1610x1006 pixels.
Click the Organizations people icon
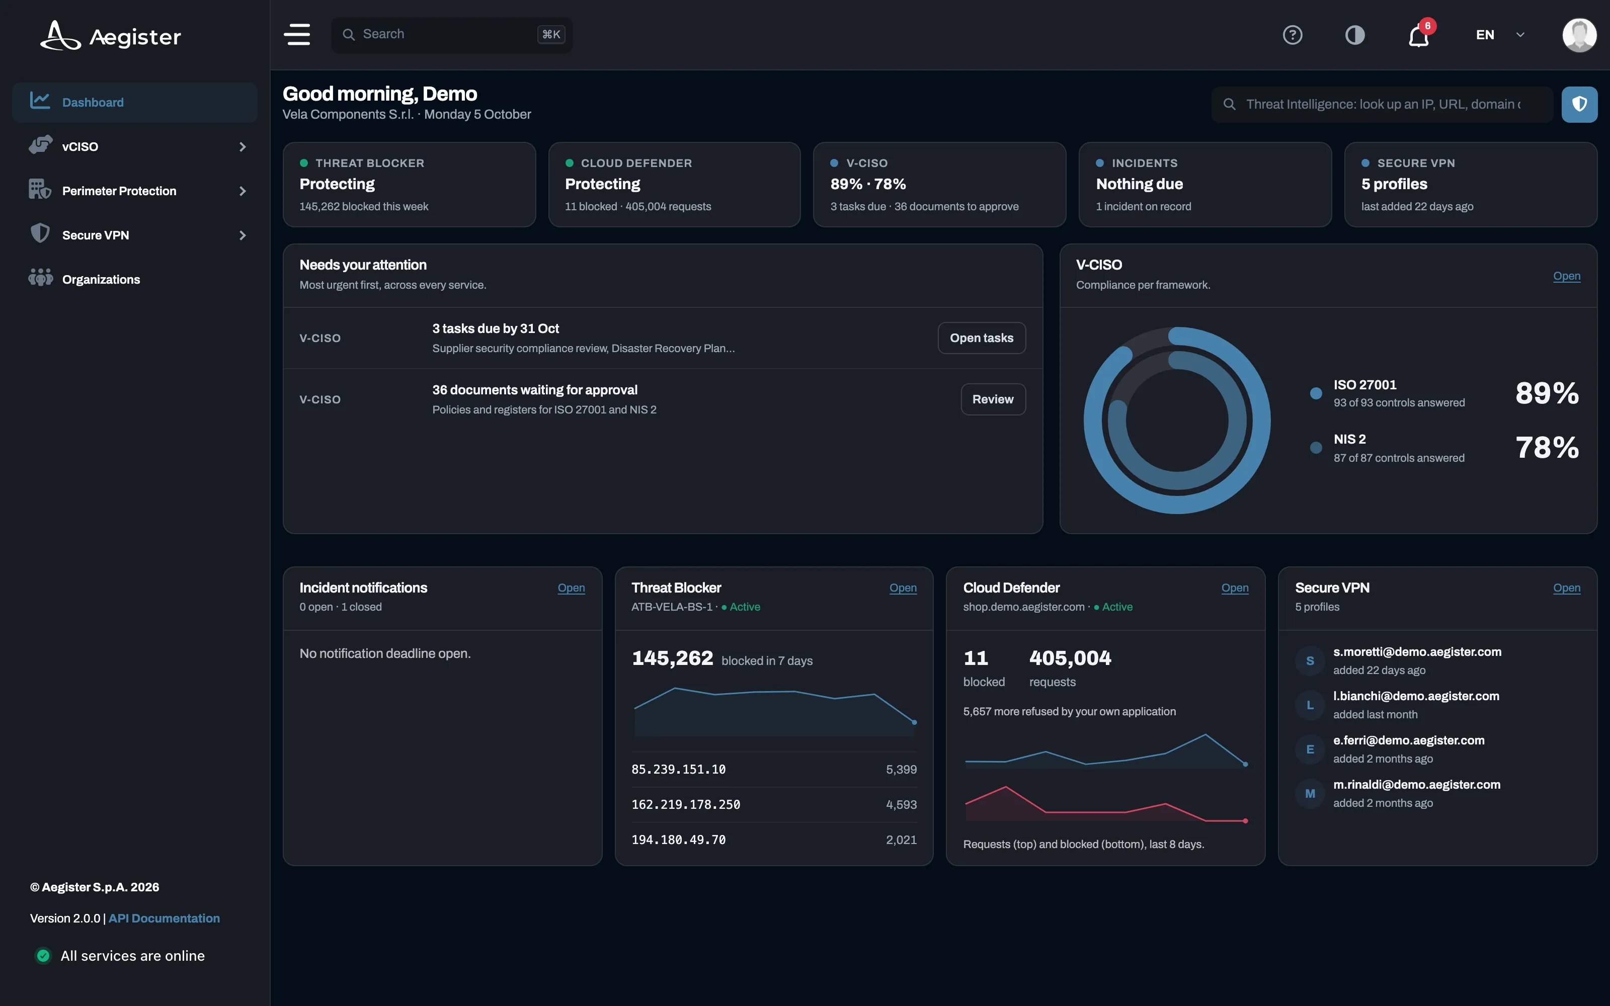click(x=40, y=278)
